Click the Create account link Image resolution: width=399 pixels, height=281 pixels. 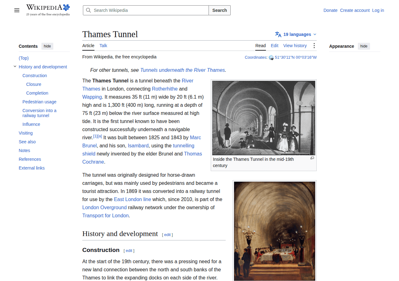pyautogui.click(x=355, y=10)
